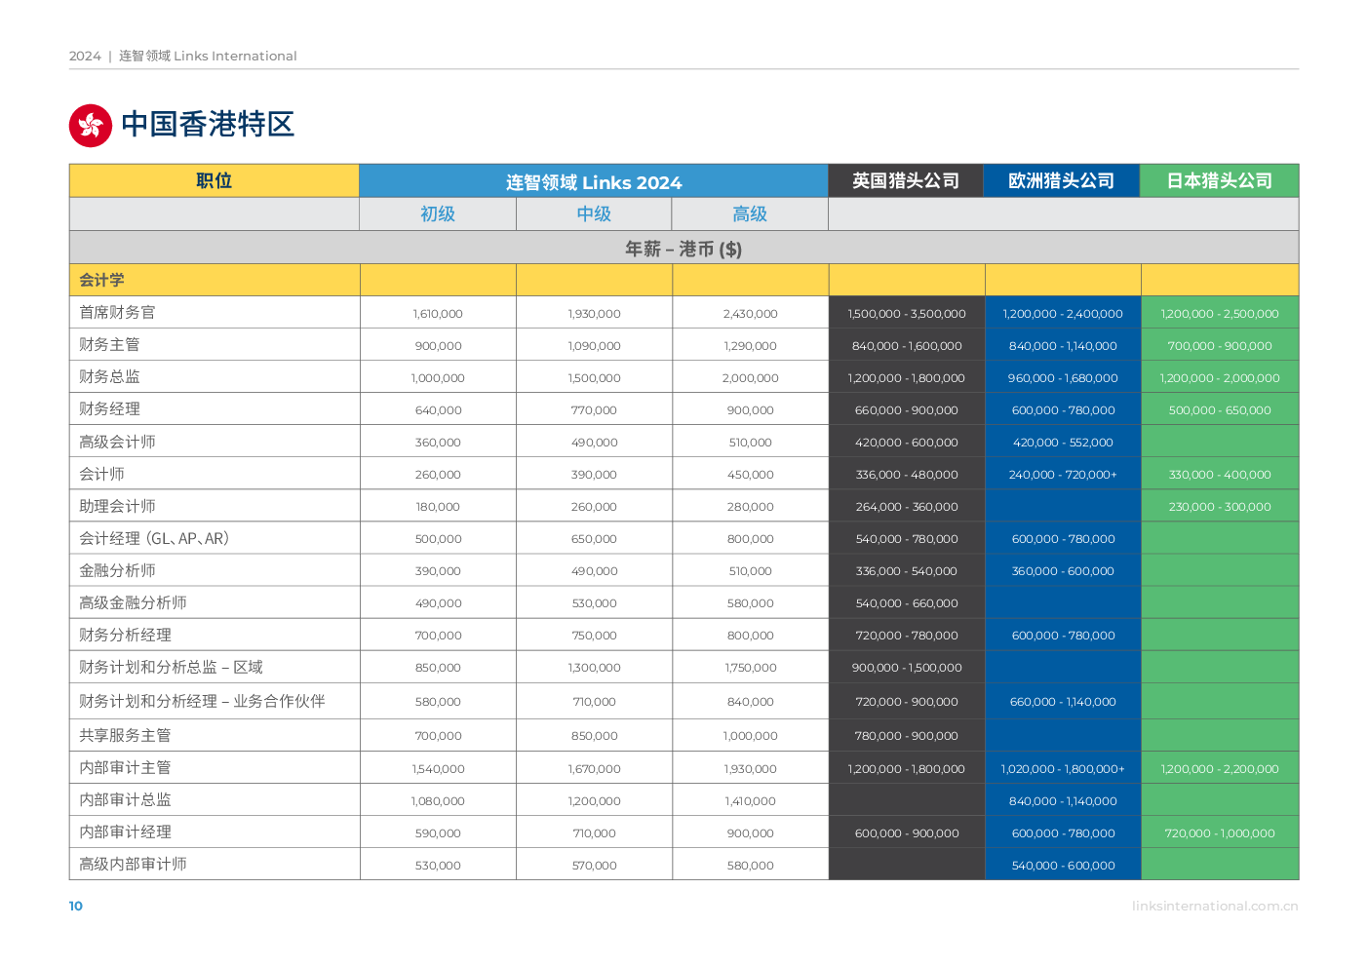Select the 共享服务主管 row label

coord(125,735)
